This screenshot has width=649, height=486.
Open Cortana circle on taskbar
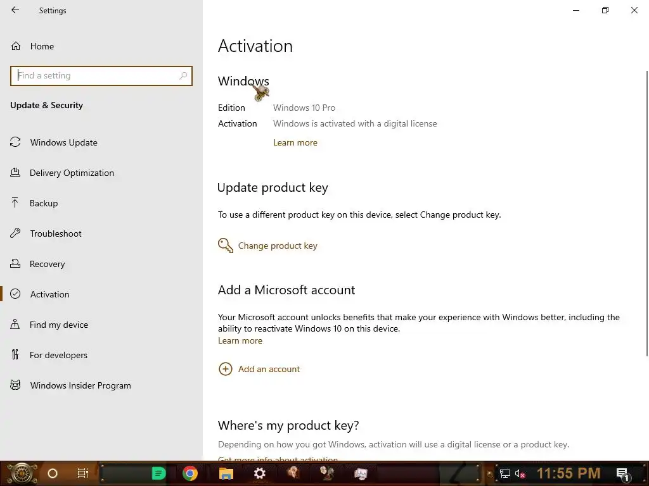tap(53, 473)
